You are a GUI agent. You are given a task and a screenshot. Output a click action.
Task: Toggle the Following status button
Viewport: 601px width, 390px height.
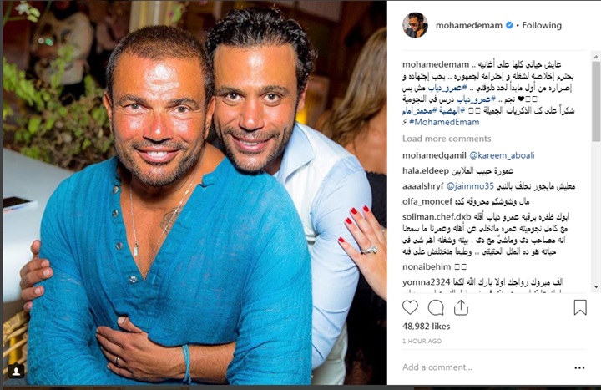(x=542, y=25)
